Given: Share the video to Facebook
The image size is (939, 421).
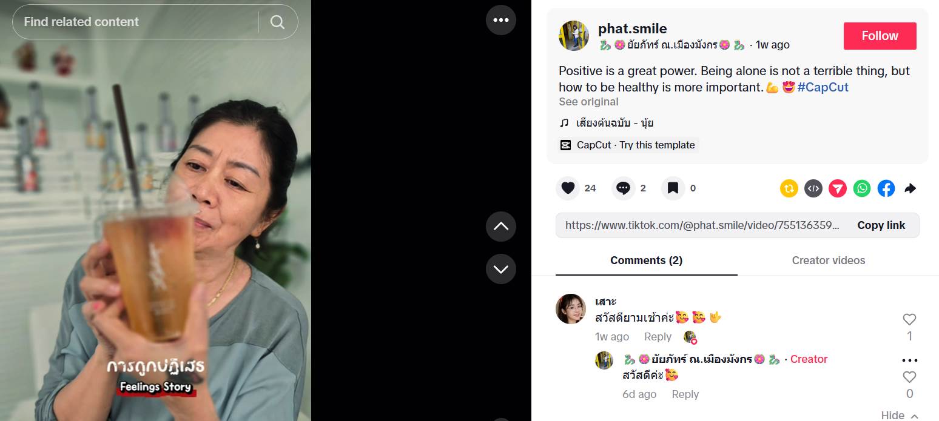Looking at the screenshot, I should (886, 188).
